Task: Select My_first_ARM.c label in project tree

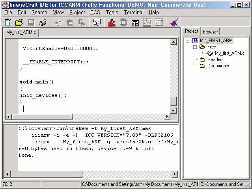Action: tap(230, 53)
